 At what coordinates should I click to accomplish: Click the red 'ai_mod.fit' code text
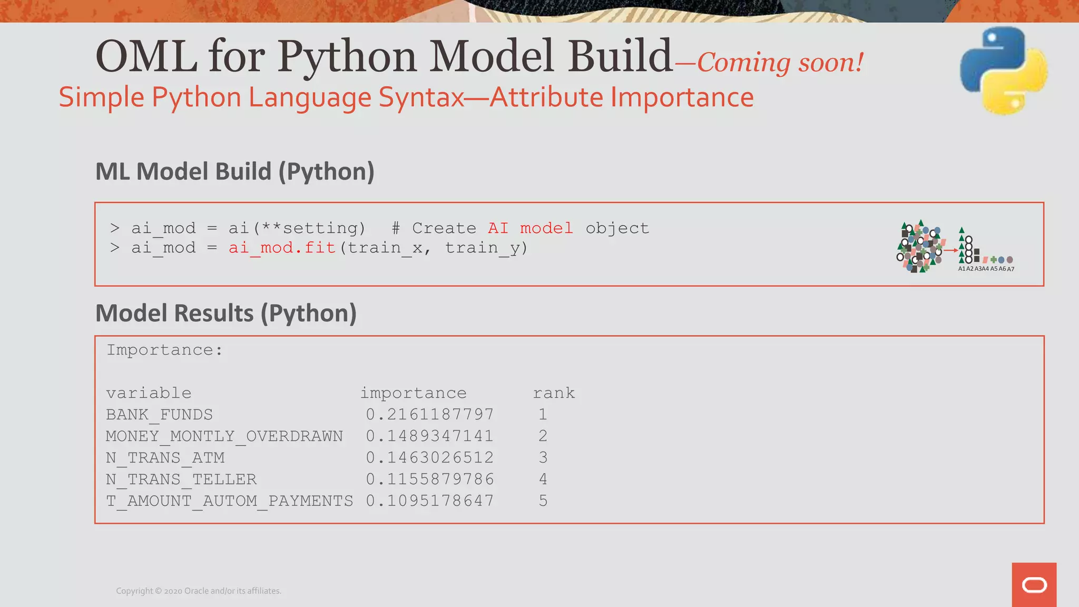tap(282, 248)
